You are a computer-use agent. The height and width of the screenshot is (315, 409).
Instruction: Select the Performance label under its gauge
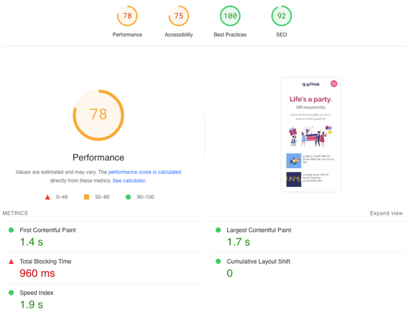point(127,35)
